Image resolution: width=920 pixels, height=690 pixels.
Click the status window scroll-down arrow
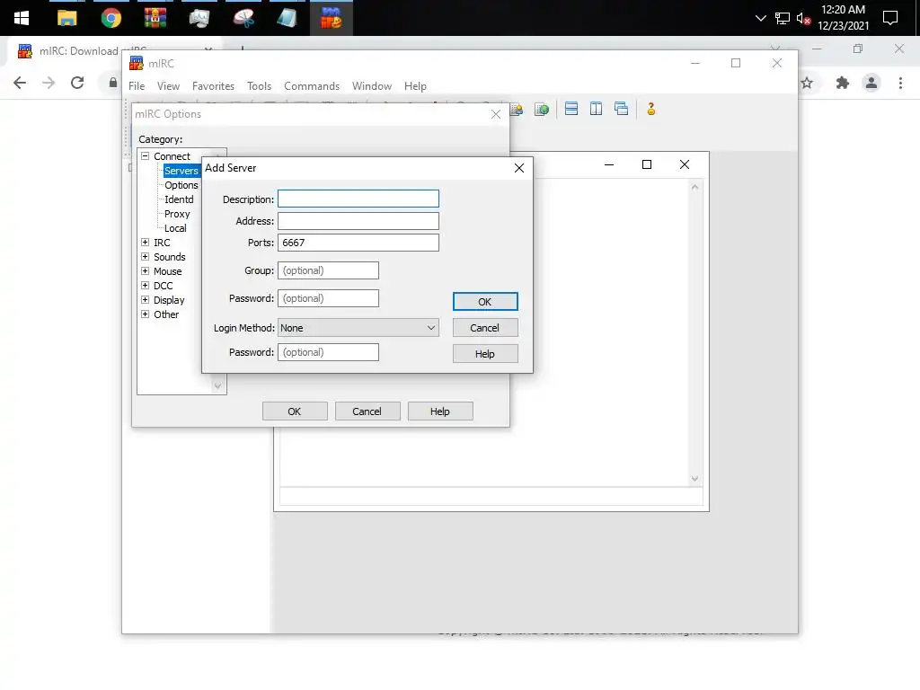pyautogui.click(x=694, y=479)
